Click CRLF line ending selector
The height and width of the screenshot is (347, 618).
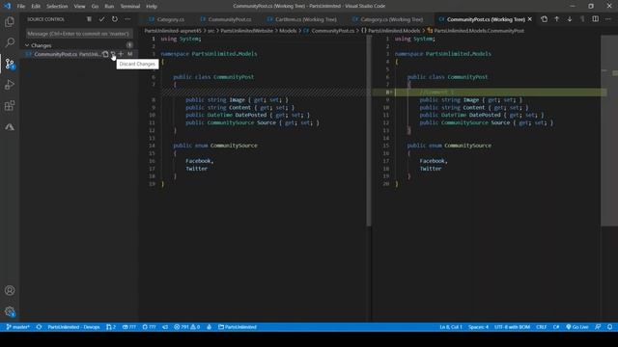541,327
